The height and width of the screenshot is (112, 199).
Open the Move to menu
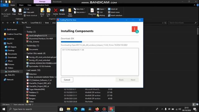point(42,12)
